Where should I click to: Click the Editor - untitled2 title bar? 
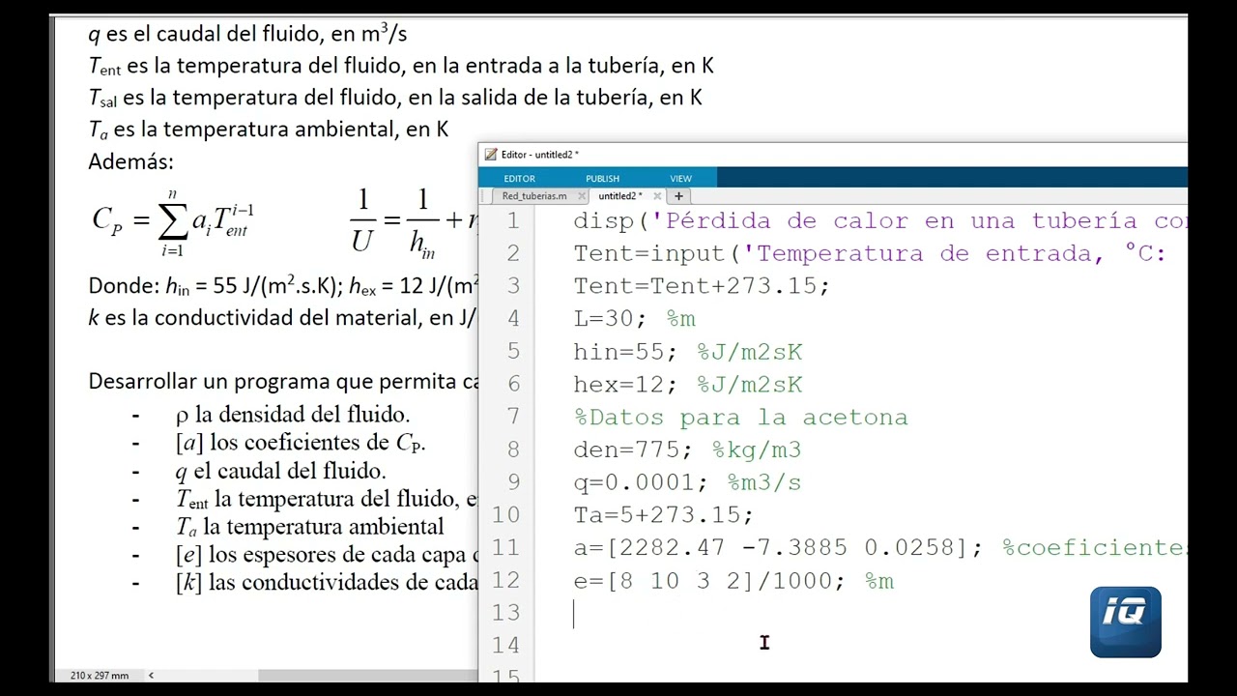click(835, 155)
